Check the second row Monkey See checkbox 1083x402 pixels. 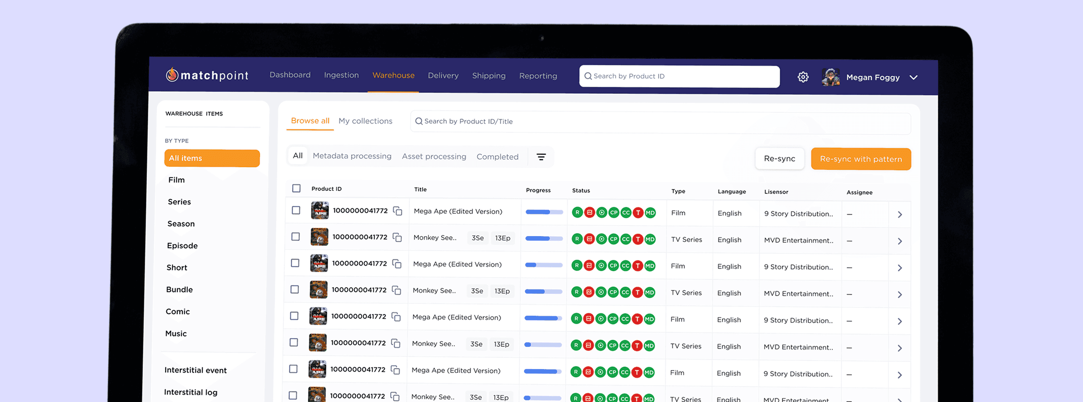point(295,237)
